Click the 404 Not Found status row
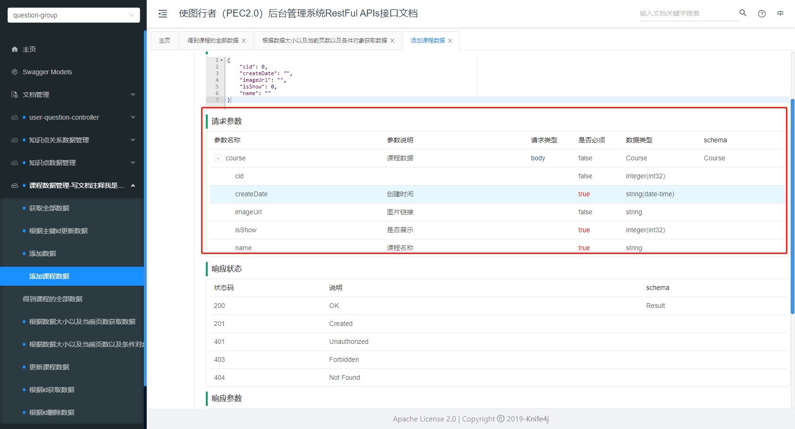 click(498, 377)
